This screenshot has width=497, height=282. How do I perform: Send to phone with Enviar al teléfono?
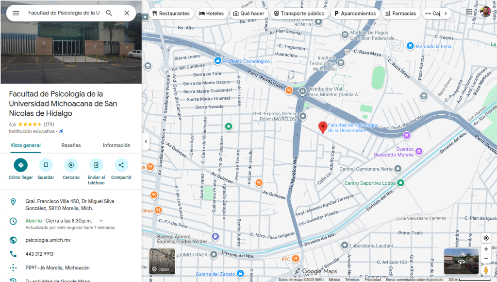tap(96, 165)
